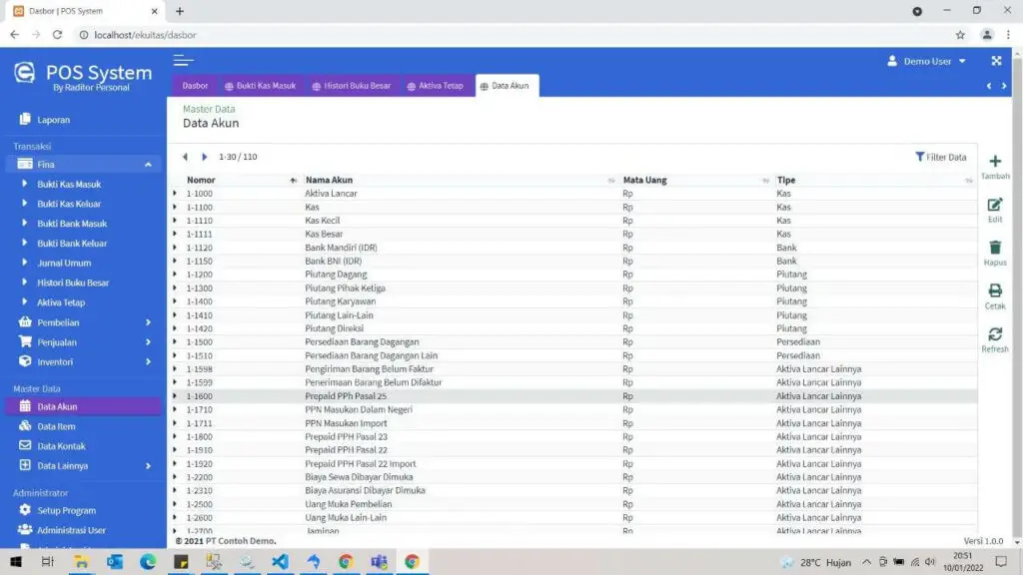Expand the row for account 1-1000
This screenshot has height=575, width=1023.
coord(173,194)
